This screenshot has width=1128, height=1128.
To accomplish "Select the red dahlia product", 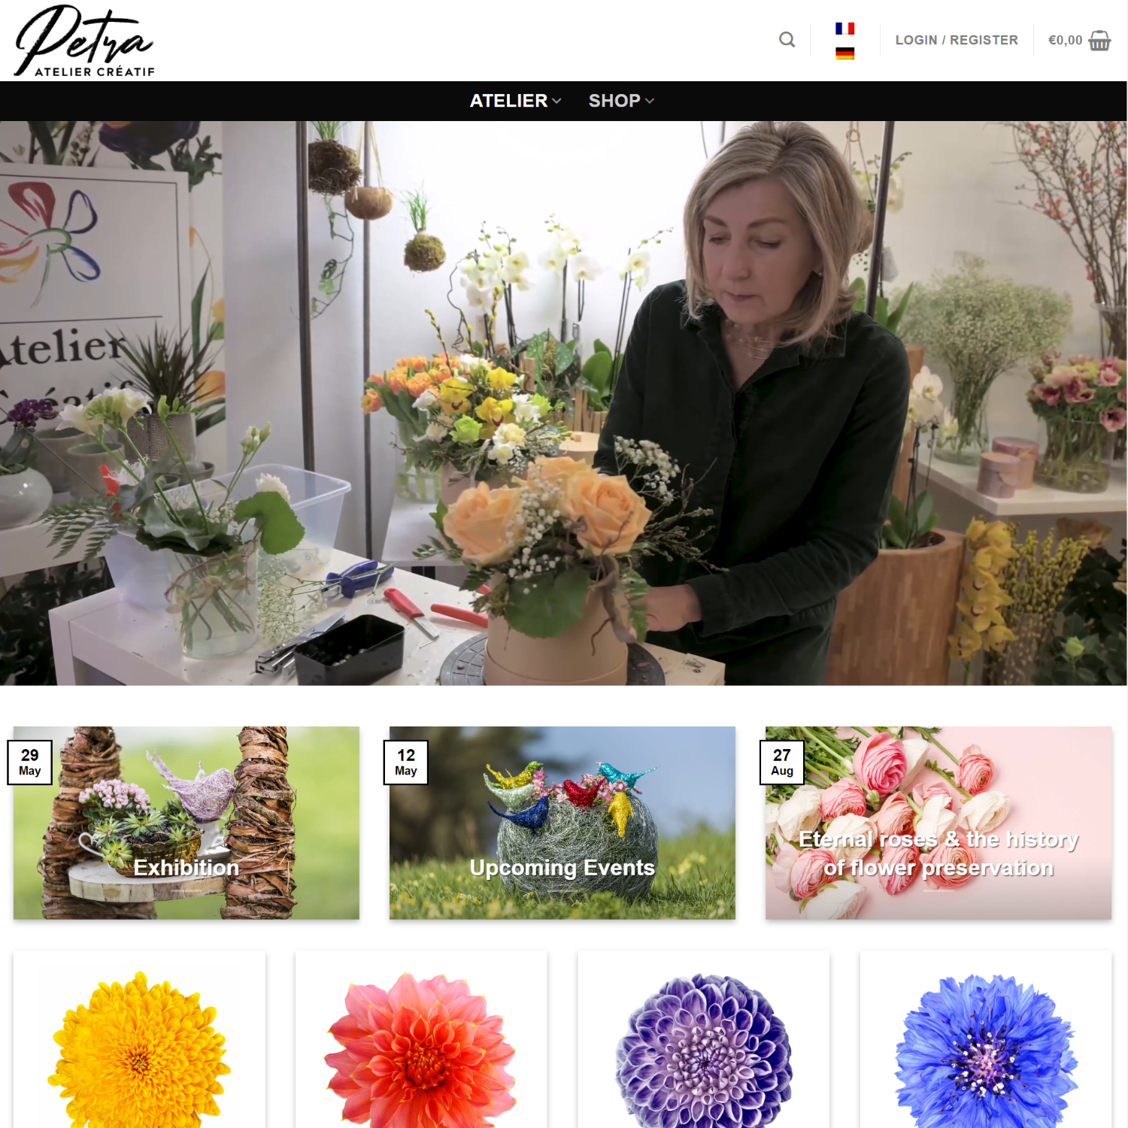I will 421,1039.
